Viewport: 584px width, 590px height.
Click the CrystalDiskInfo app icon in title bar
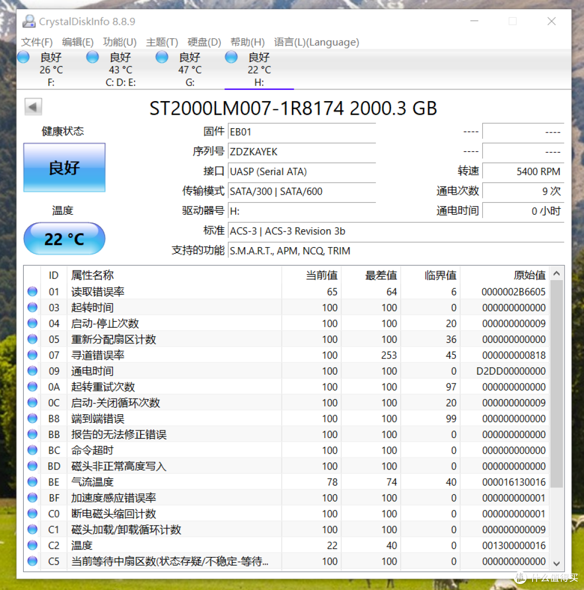(x=29, y=22)
